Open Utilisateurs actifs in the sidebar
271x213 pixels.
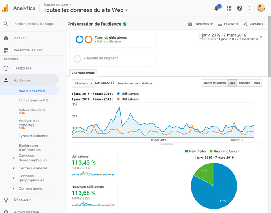coord(34,100)
